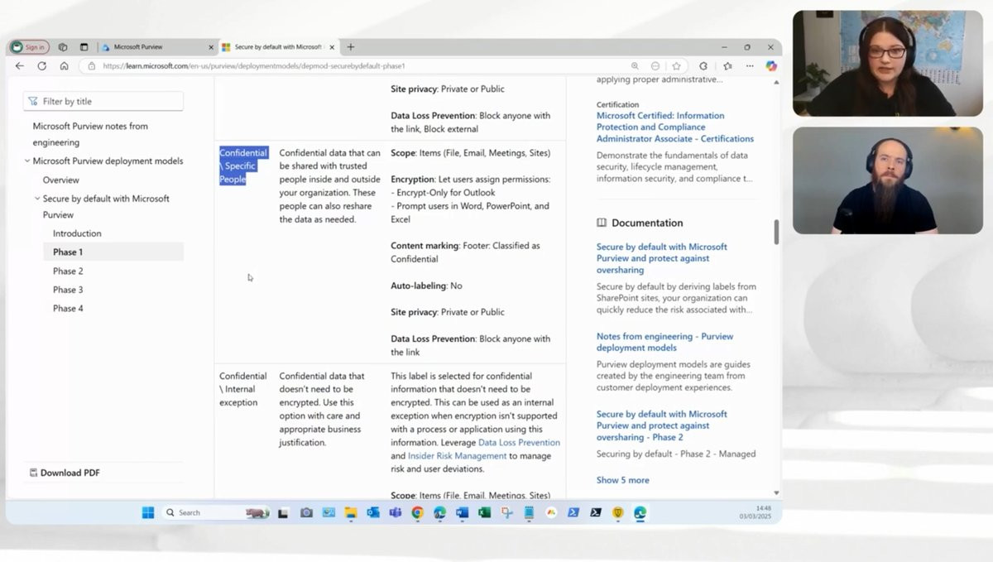Go to Introduction in sidebar
This screenshot has width=993, height=562.
tap(77, 233)
